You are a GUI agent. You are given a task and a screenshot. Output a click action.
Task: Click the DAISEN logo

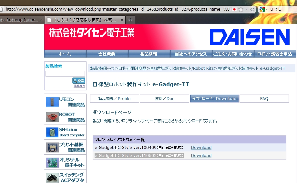(250, 37)
